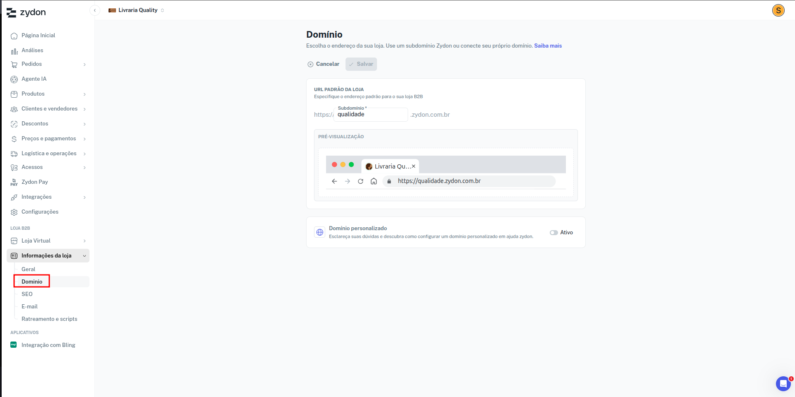Click the Salvar button
The width and height of the screenshot is (795, 397).
point(361,64)
